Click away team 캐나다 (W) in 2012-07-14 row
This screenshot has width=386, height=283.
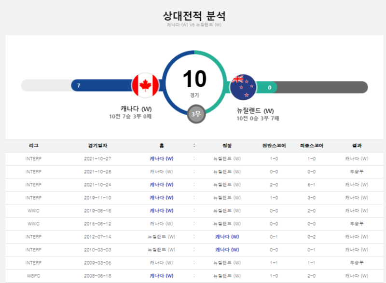tap(227, 237)
